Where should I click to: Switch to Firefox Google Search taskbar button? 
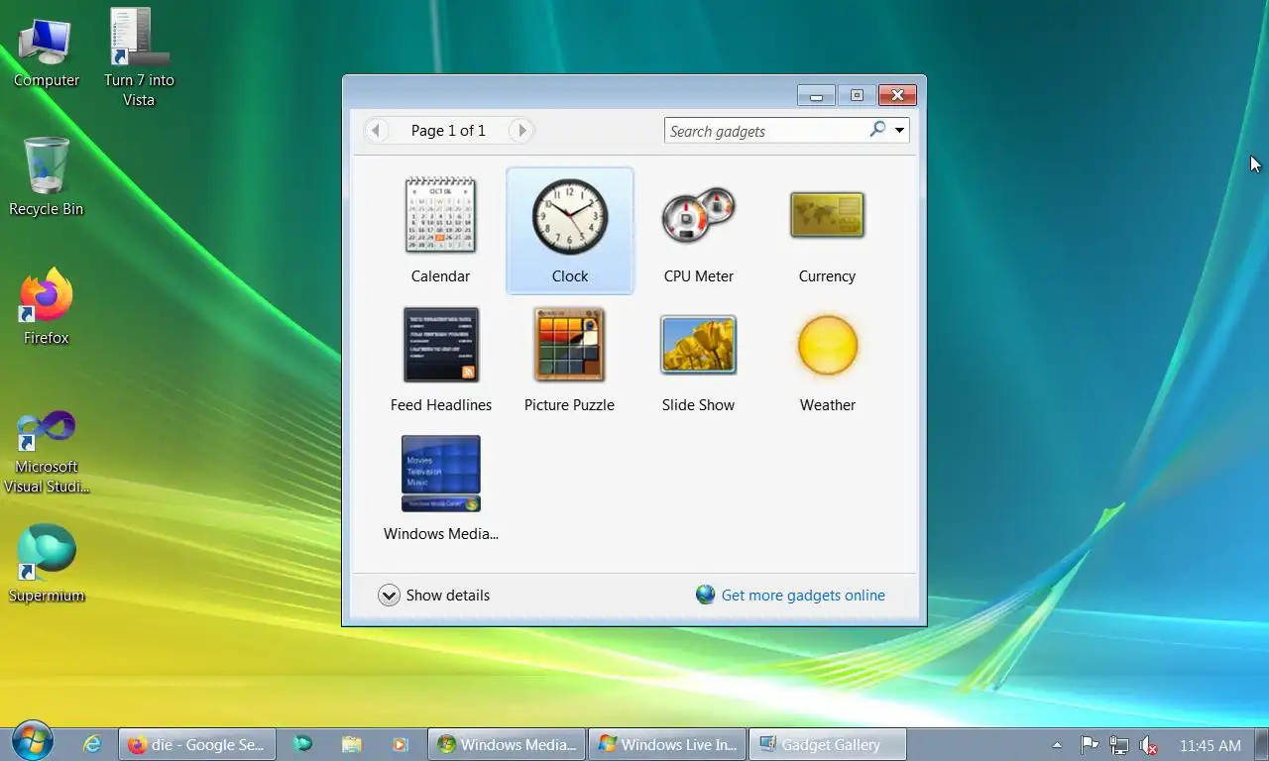196,744
